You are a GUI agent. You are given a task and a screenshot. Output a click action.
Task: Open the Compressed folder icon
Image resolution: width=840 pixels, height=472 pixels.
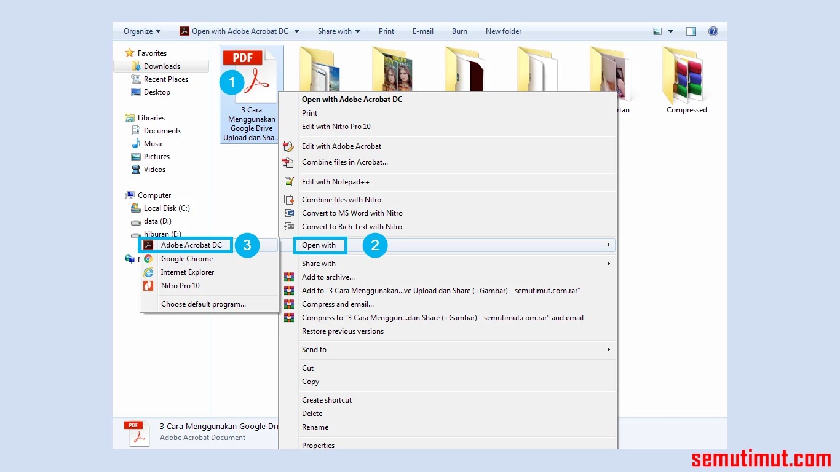click(686, 75)
